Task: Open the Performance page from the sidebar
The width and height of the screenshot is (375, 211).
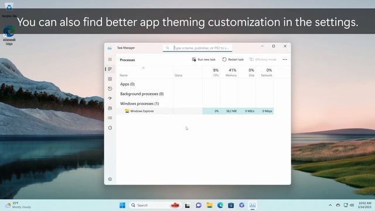Action: [110, 79]
